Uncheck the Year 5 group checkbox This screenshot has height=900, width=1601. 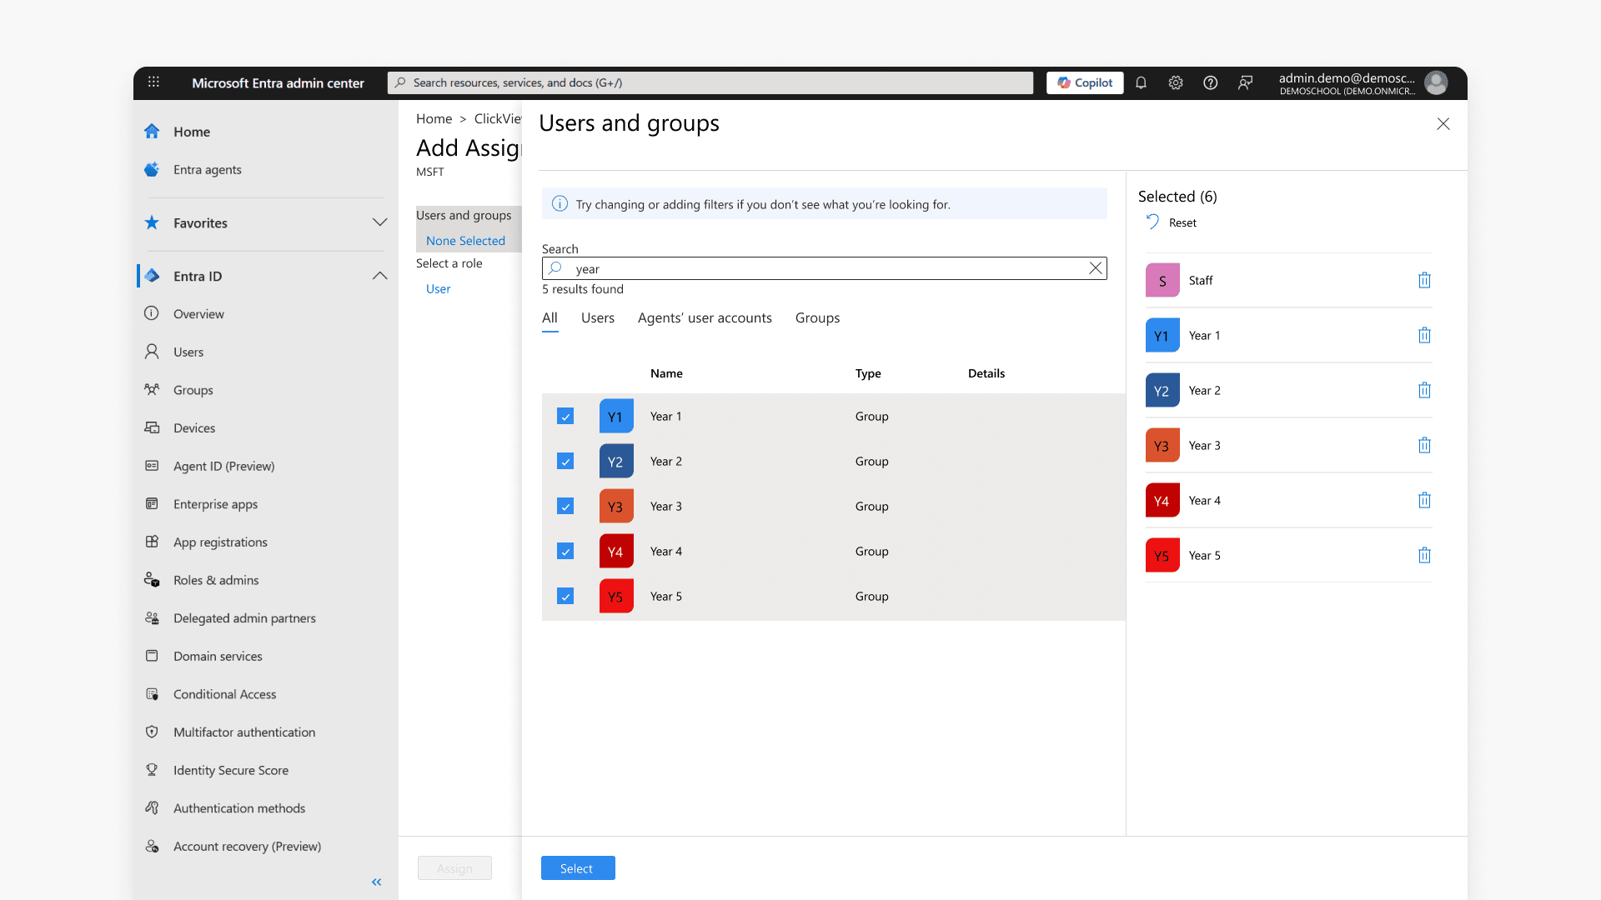point(565,596)
